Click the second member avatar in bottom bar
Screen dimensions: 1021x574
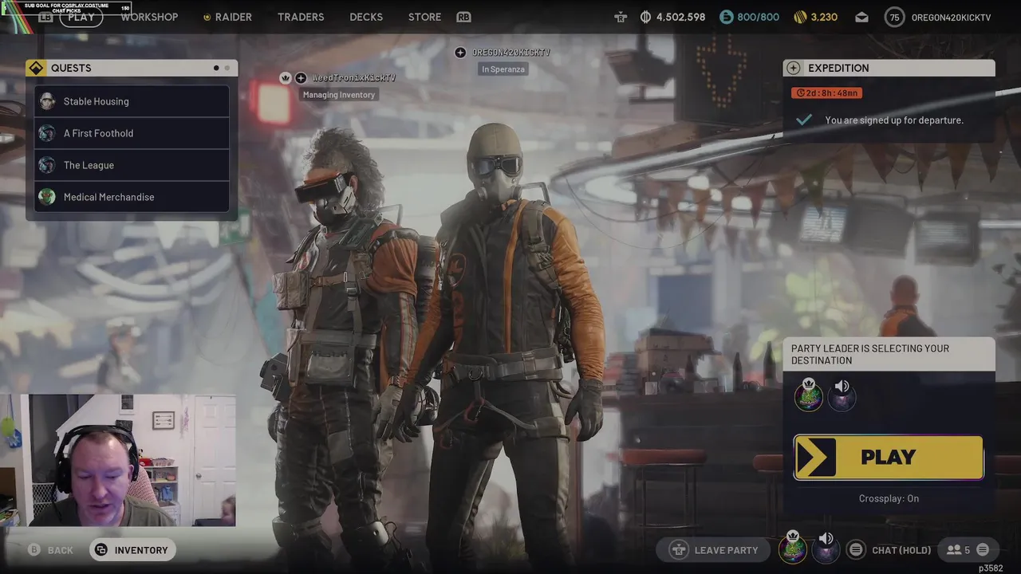(826, 552)
